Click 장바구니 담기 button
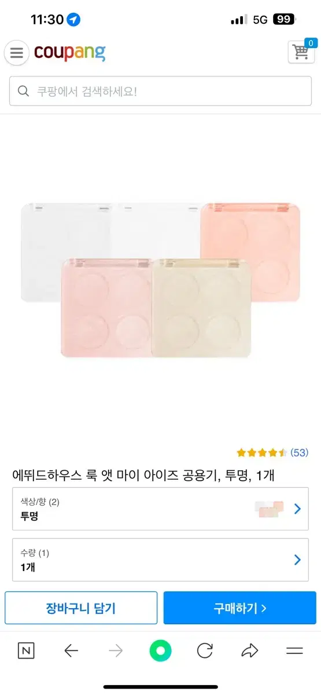Image resolution: width=321 pixels, height=695 pixels. click(81, 608)
